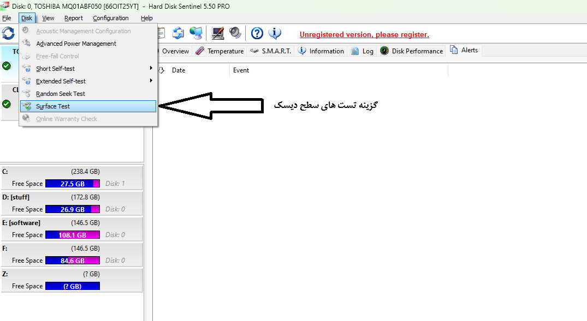
Task: Click the send report by email icon
Action: [178, 33]
